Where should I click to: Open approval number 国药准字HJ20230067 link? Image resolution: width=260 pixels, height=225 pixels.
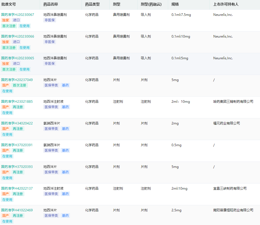tap(18, 15)
